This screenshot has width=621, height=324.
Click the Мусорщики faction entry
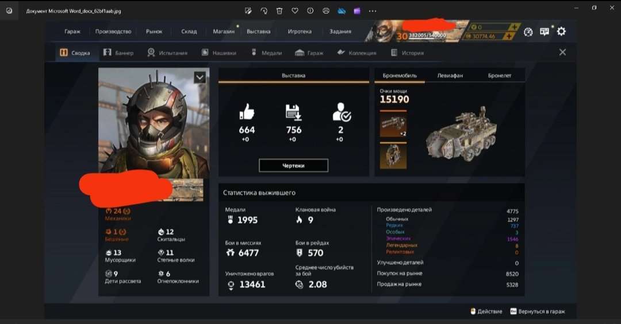pos(120,256)
